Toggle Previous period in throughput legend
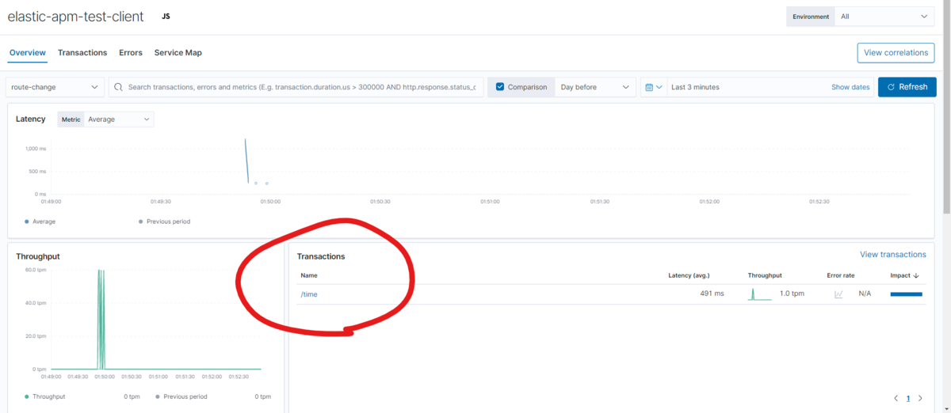Screen dimensions: 951x413 pyautogui.click(x=181, y=396)
